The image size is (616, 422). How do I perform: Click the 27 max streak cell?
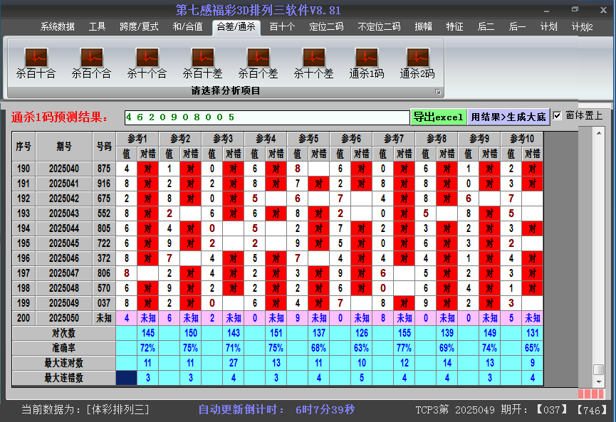(234, 363)
